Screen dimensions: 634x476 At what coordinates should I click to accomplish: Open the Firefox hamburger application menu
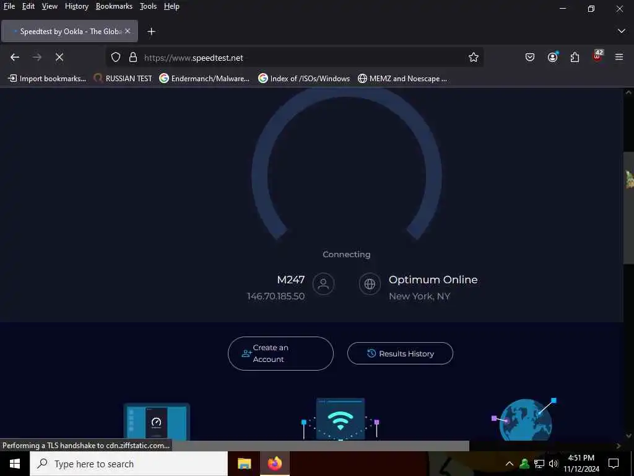click(x=619, y=58)
